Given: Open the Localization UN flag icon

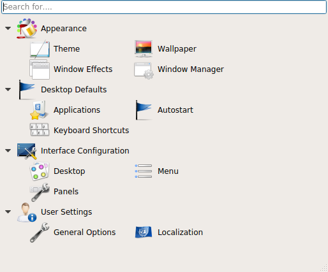Looking at the screenshot, I should (x=144, y=232).
